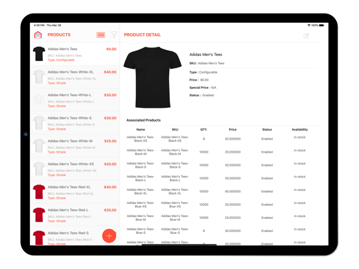
Task: Select Blue-S associated product name
Action: tap(140, 231)
